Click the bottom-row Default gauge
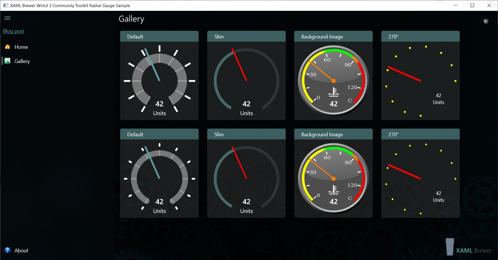Image resolution: width=498 pixels, height=260 pixels. click(159, 178)
